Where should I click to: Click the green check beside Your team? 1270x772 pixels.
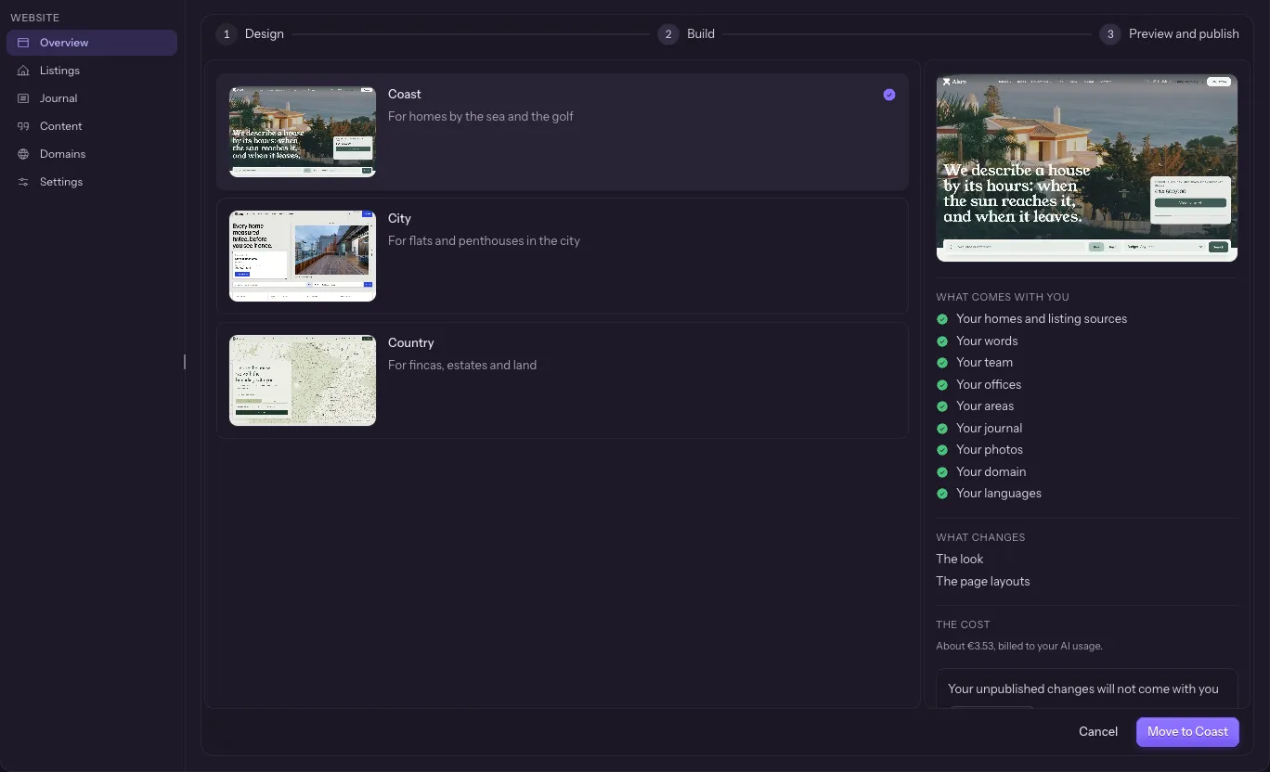942,363
